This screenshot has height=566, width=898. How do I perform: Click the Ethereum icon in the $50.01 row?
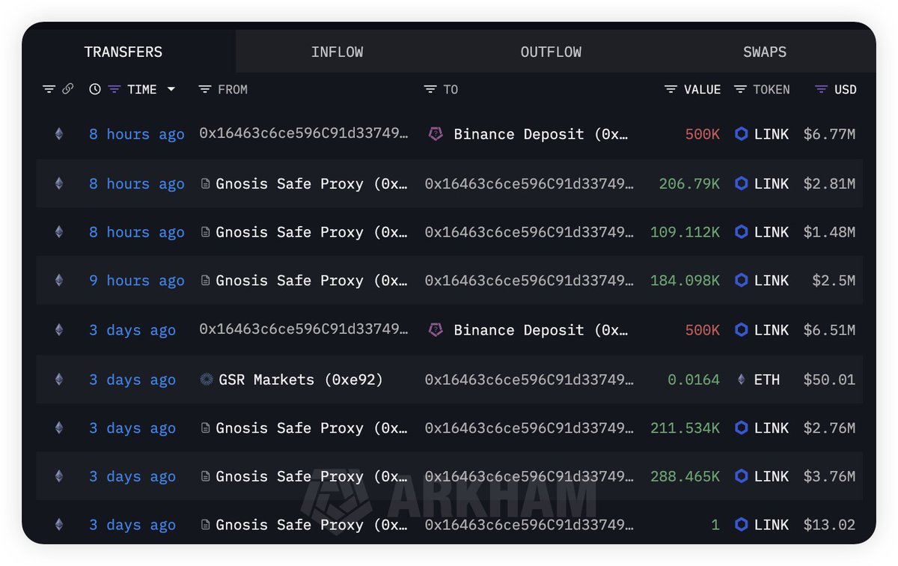(x=59, y=380)
